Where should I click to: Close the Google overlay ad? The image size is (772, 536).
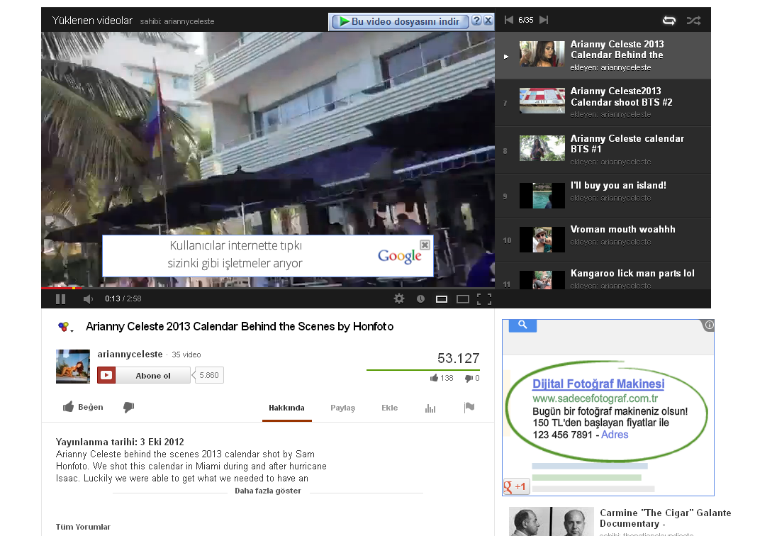click(425, 245)
